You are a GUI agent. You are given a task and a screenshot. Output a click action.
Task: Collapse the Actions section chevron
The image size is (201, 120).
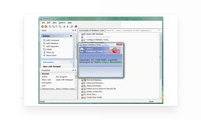click(x=71, y=36)
